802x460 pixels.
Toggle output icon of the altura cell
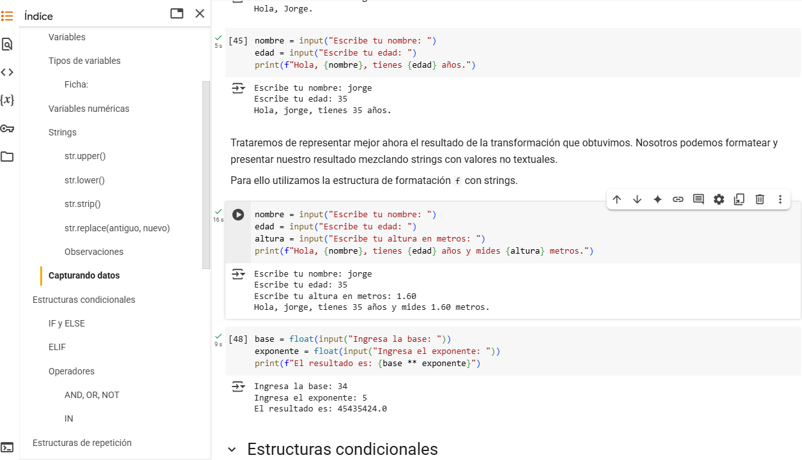tap(238, 275)
